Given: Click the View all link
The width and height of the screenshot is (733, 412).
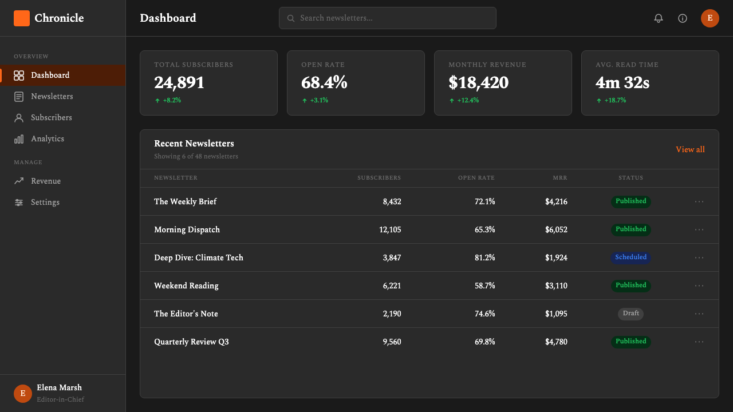Looking at the screenshot, I should [x=690, y=149].
